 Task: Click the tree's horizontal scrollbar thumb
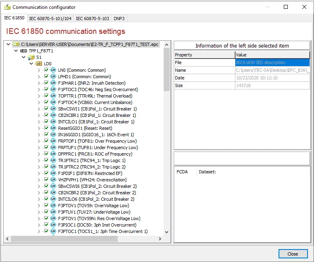pos(64,239)
